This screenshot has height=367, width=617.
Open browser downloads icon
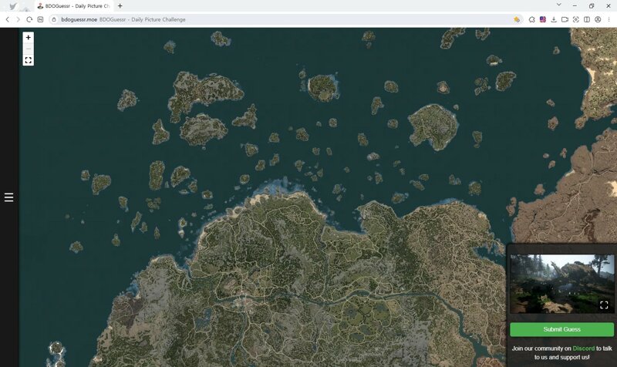coord(554,19)
